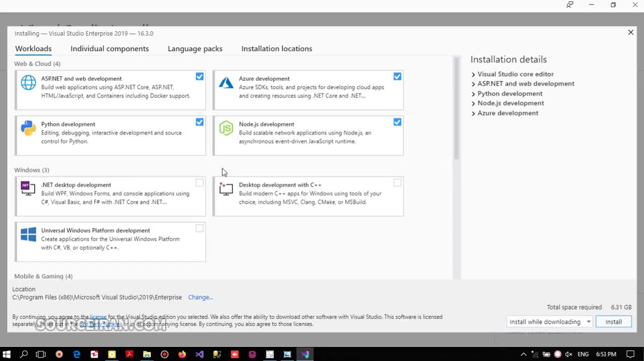Image resolution: width=644 pixels, height=361 pixels.
Task: Click the Python development logo icon
Action: tap(28, 128)
